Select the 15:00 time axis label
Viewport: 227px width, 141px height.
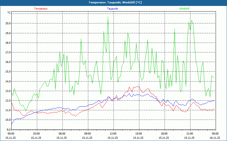pos(138,134)
